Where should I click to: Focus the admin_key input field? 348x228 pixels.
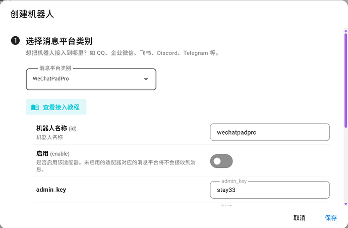[x=270, y=190]
